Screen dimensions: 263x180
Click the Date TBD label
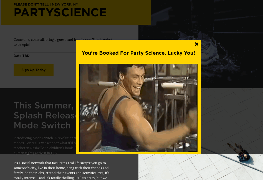click(21, 56)
